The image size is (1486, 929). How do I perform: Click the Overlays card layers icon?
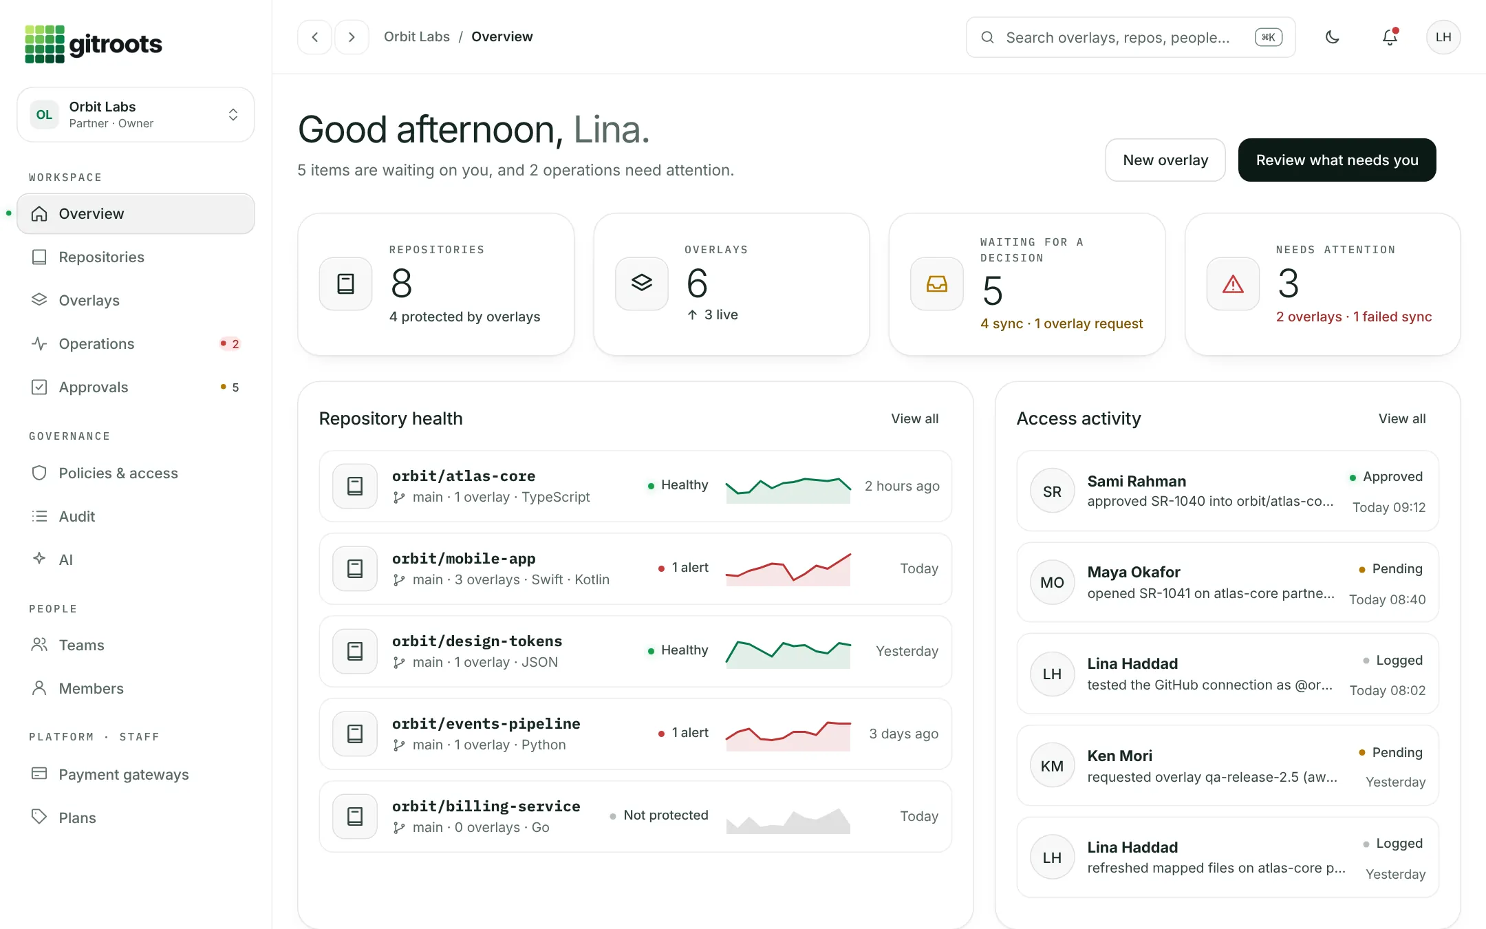pyautogui.click(x=641, y=284)
